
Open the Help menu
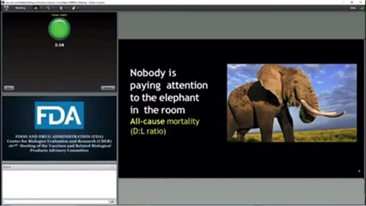(x=353, y=8)
